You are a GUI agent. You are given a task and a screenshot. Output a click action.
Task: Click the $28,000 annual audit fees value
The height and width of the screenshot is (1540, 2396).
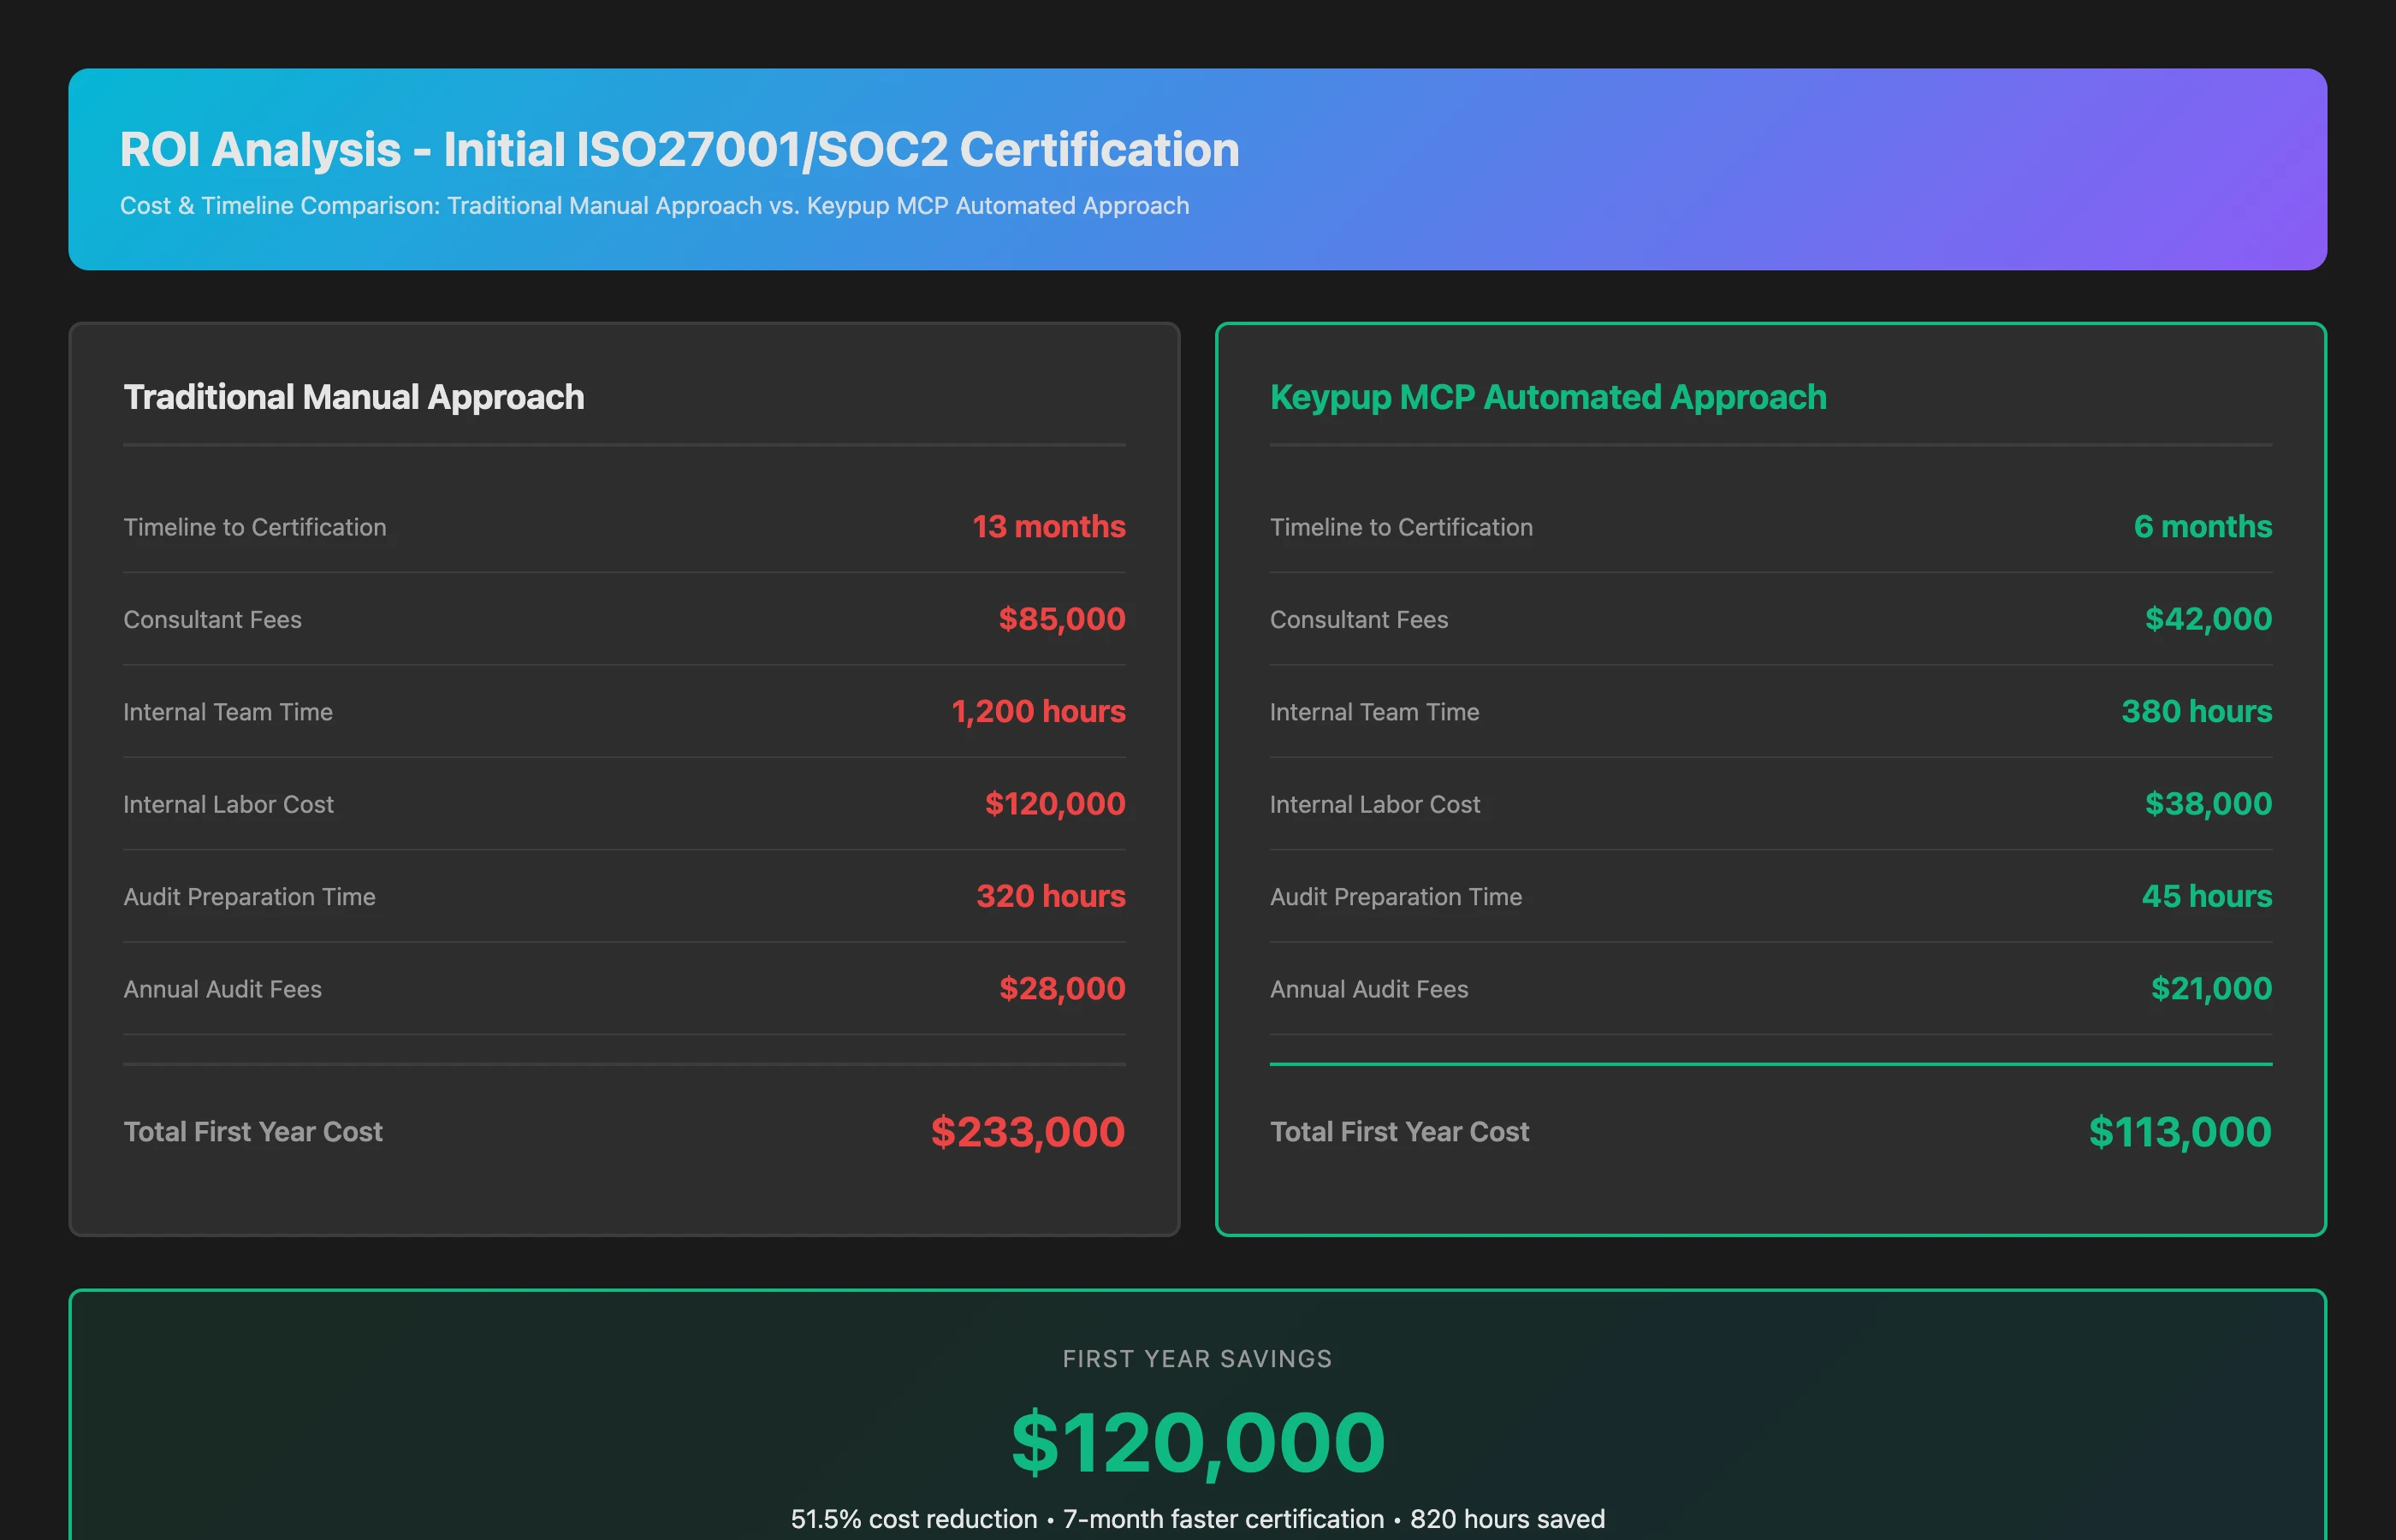(1061, 989)
